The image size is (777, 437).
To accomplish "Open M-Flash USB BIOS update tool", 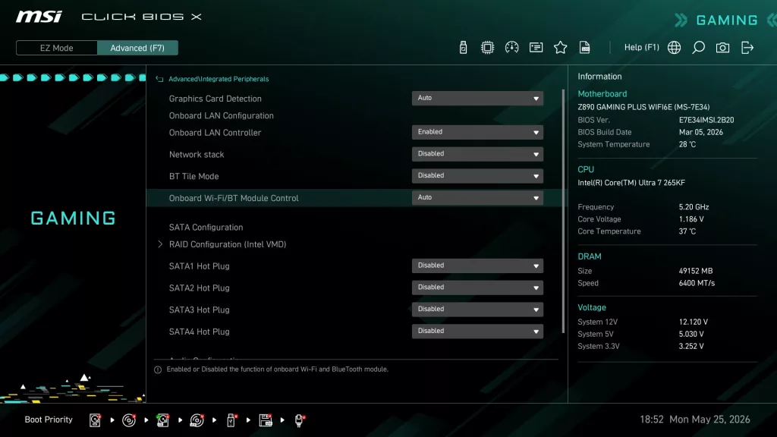I will (463, 48).
